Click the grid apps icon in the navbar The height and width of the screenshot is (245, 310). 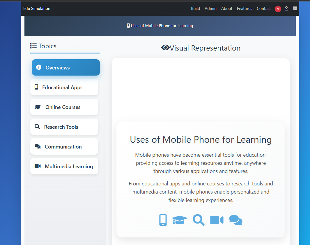pos(295,8)
